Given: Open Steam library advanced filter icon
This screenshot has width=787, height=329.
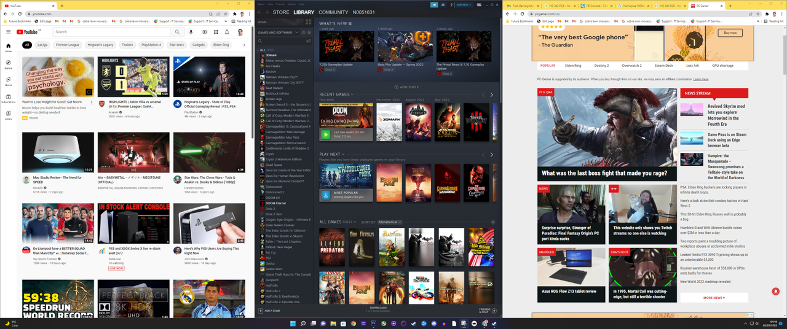Looking at the screenshot, I should [x=308, y=41].
